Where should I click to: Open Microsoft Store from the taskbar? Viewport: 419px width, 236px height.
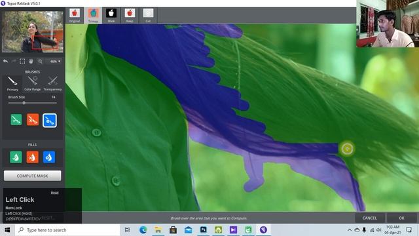coord(173,230)
